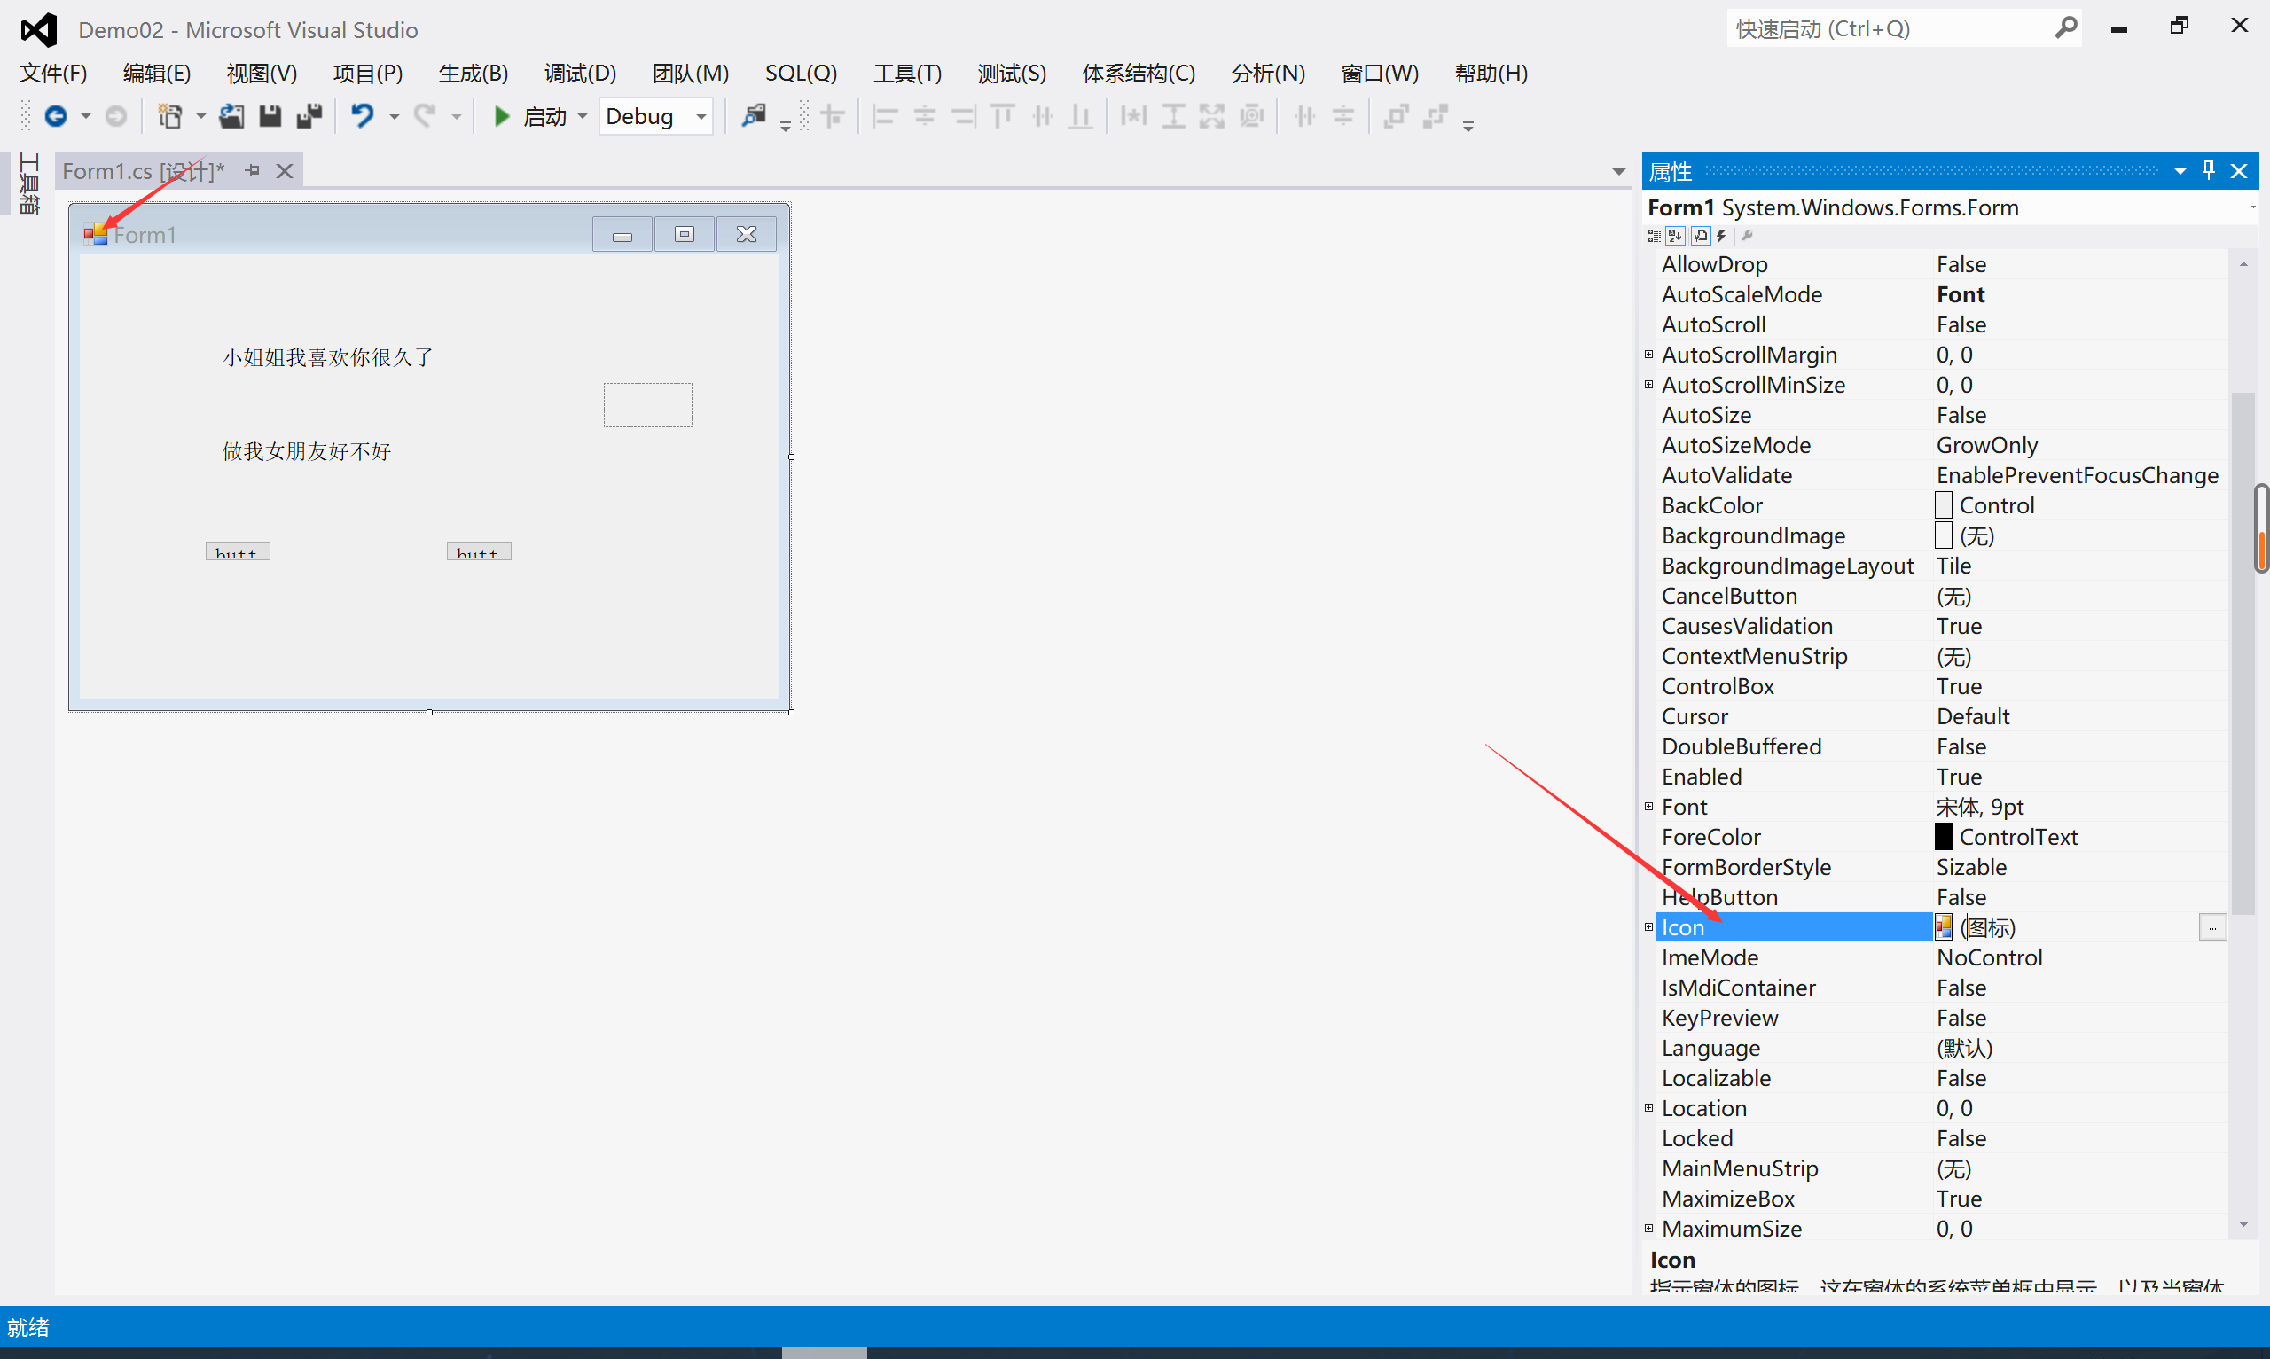Click the Save All icon
The image size is (2270, 1359).
309,116
